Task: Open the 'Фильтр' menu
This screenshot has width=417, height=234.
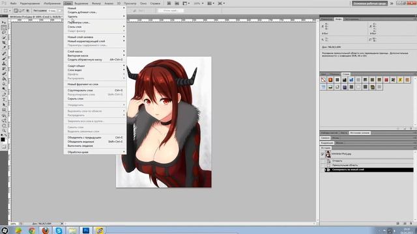Action: (x=96, y=3)
